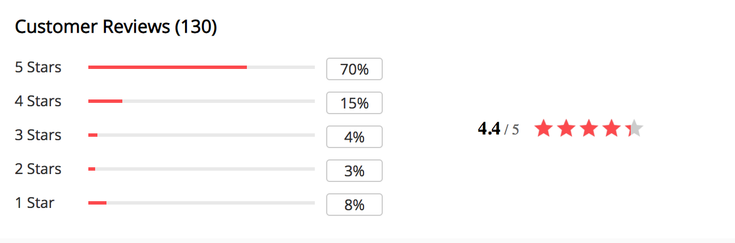The image size is (735, 243).
Task: Click the third red rating star
Action: (589, 128)
